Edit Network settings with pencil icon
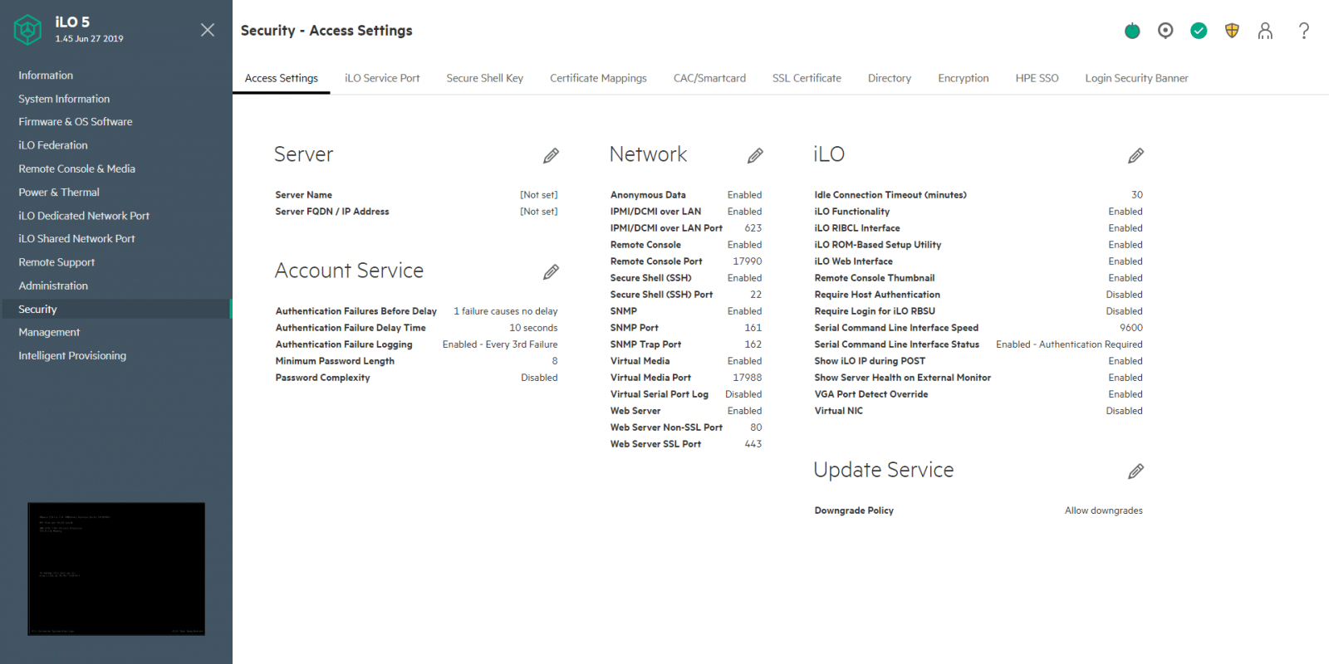 755,155
